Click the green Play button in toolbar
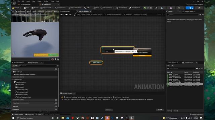The width and height of the screenshot is (215, 120). pyautogui.click(x=145, y=8)
